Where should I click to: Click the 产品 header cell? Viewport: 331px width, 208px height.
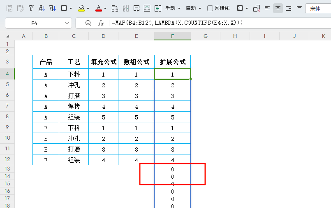[x=46, y=62]
